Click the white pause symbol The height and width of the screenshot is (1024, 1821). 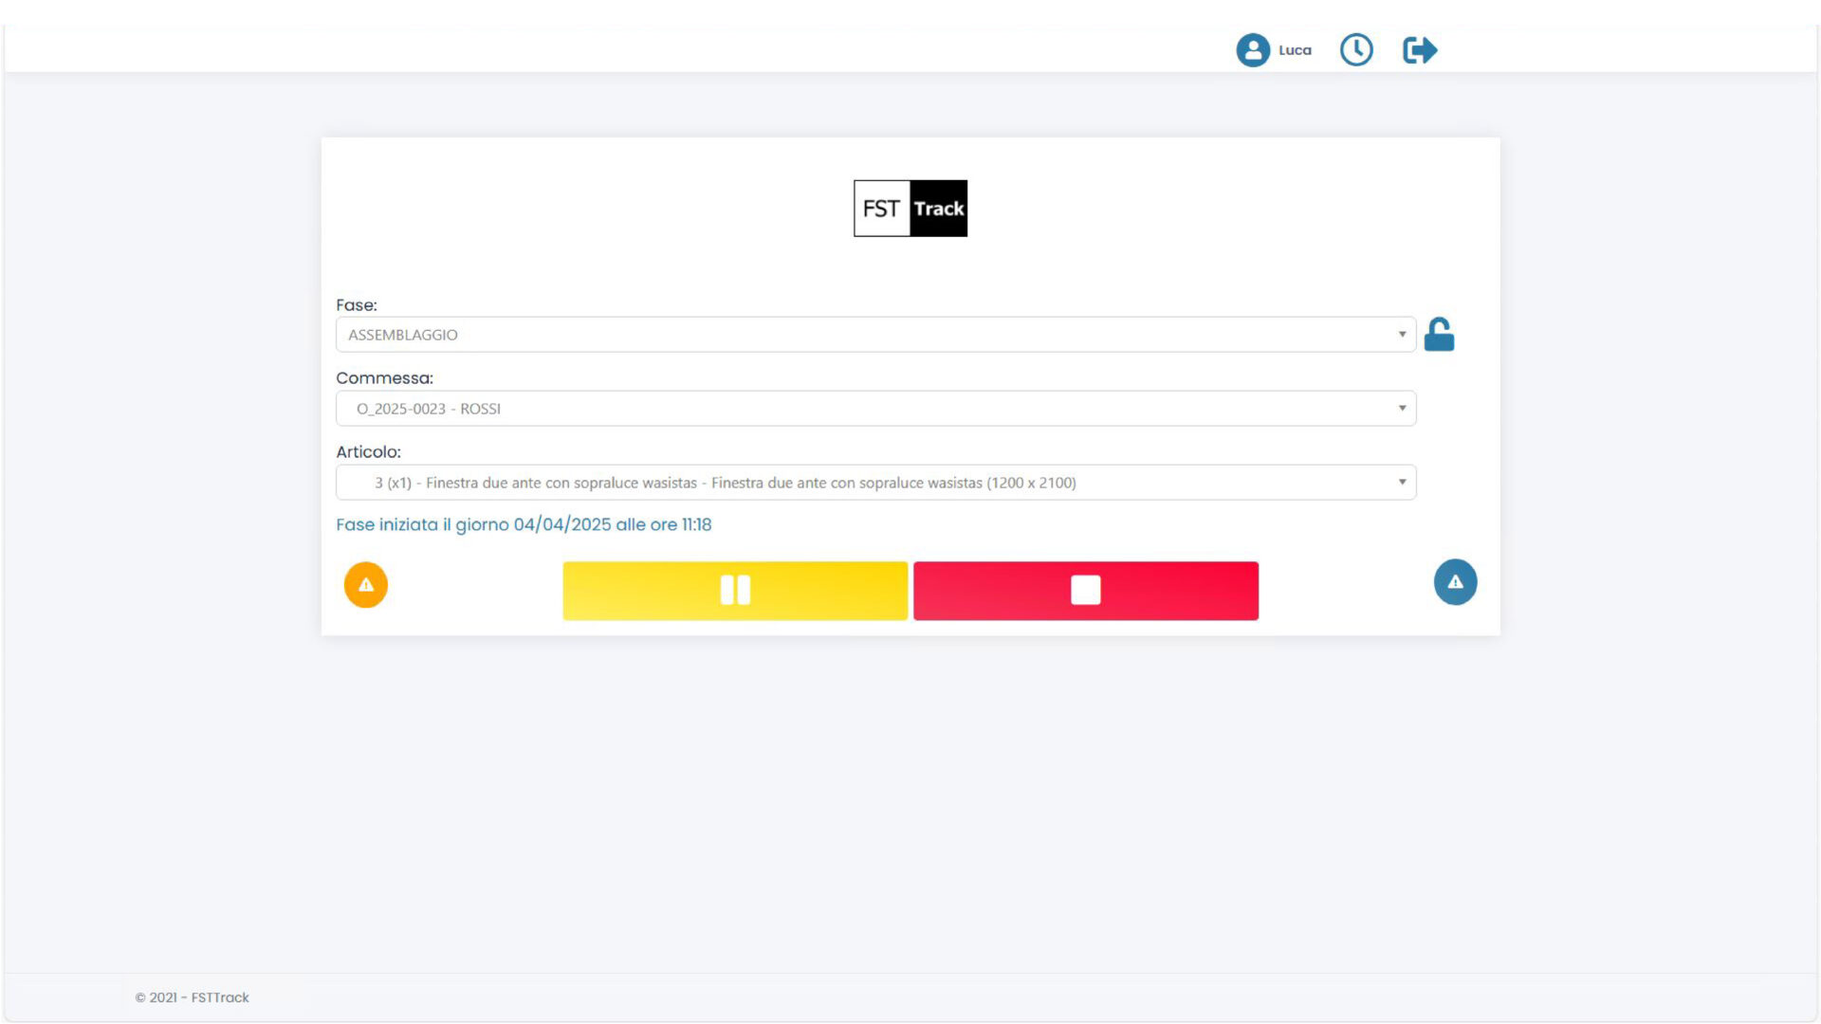[x=735, y=590]
